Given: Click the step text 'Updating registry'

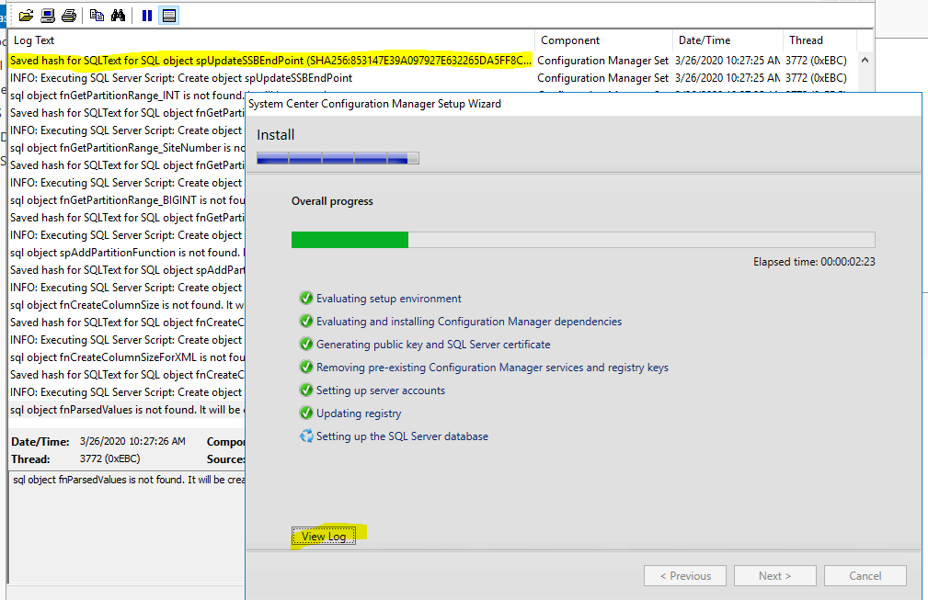Looking at the screenshot, I should tap(359, 413).
